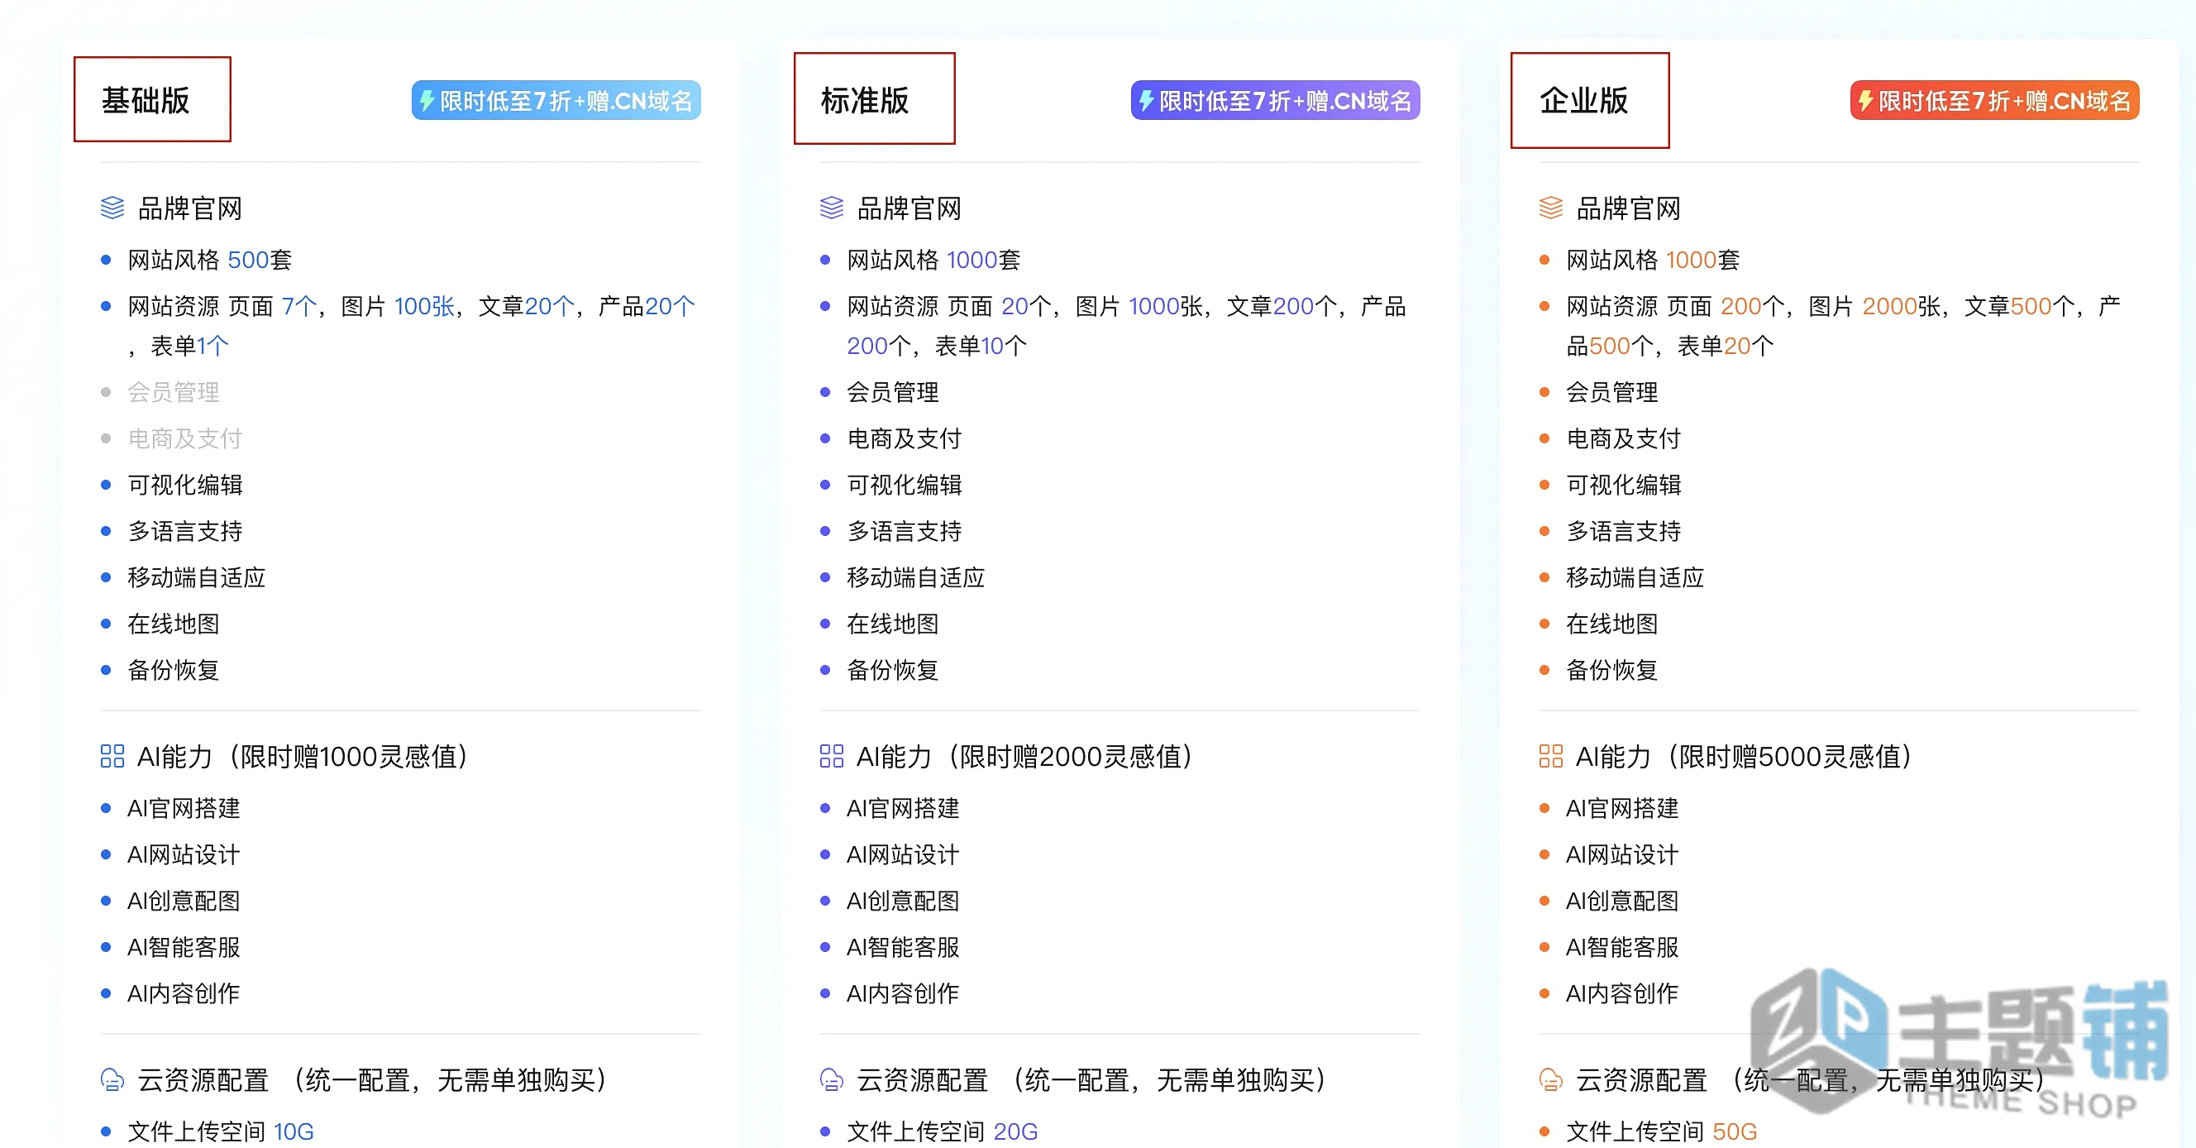Click the lightning icon in the 标准版 promo badge
The image size is (2196, 1148).
coord(1147,101)
